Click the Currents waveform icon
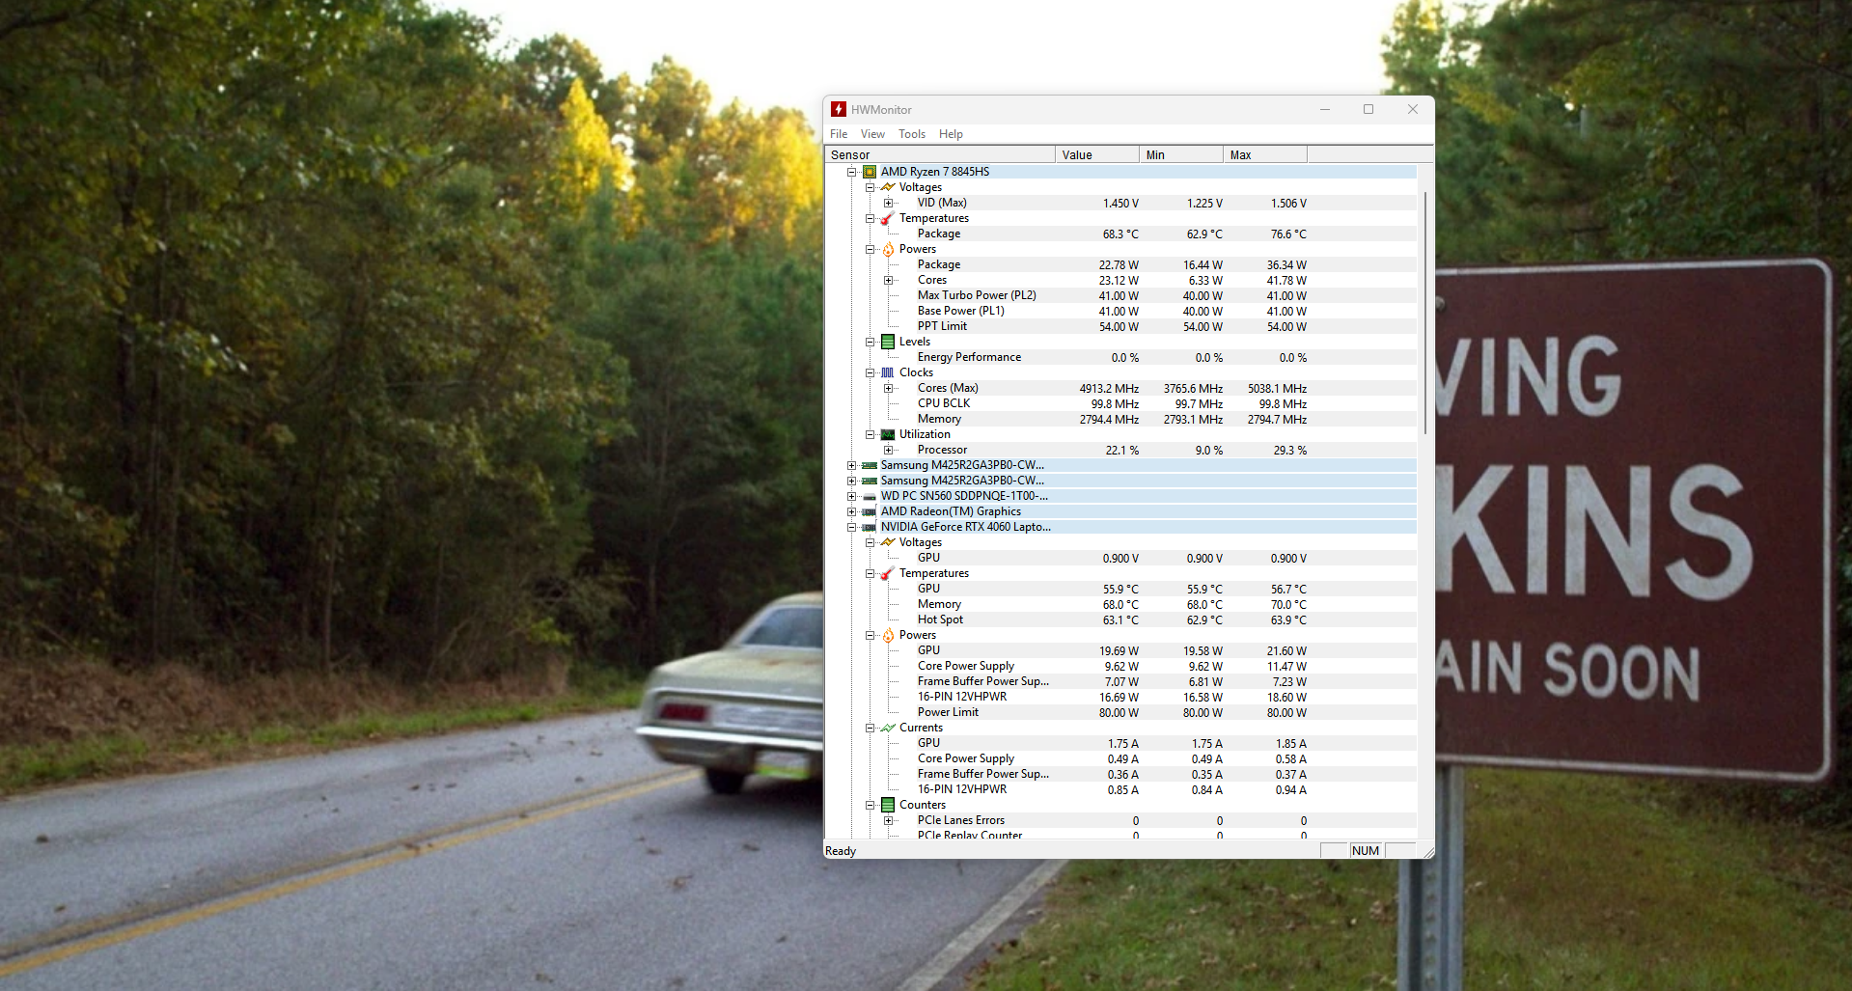Screen dimensions: 1852x991 (x=888, y=728)
